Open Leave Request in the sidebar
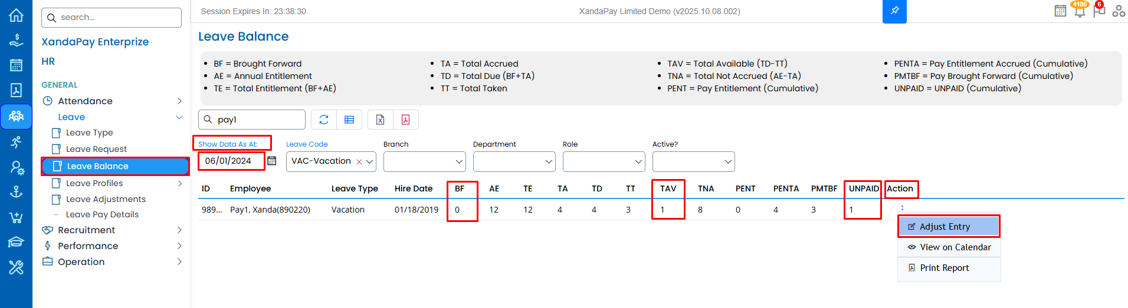This screenshot has height=308, width=1128. 96,149
